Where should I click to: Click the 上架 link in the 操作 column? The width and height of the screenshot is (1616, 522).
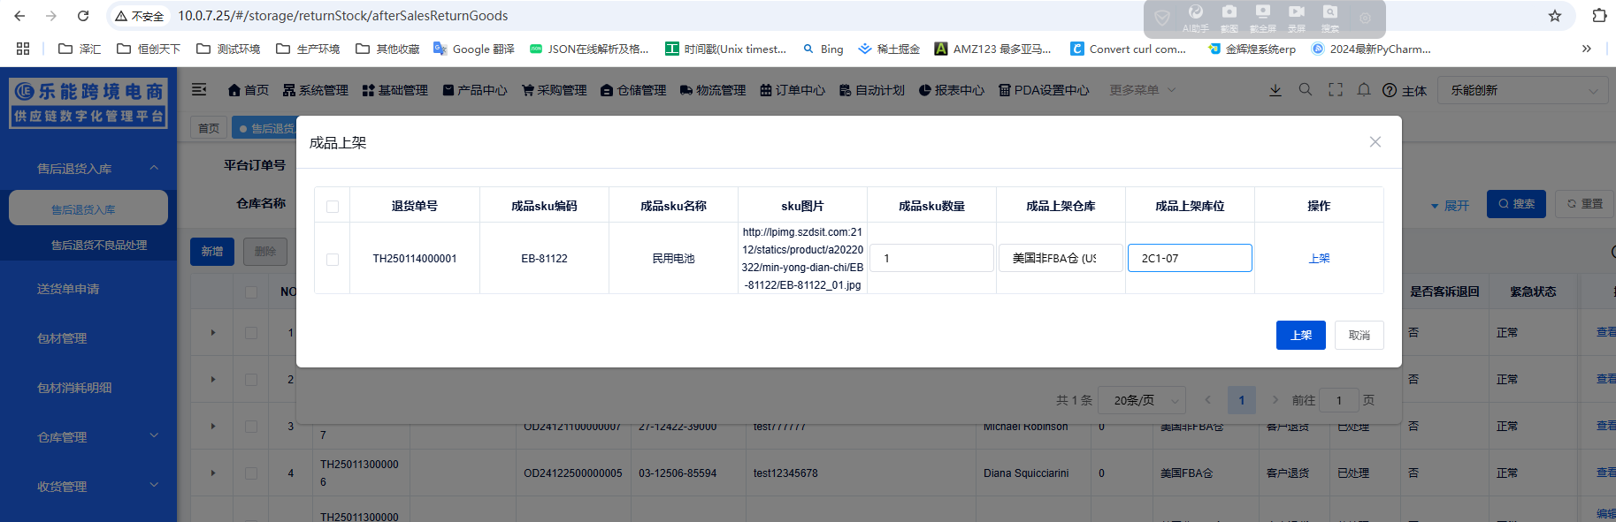(1319, 259)
